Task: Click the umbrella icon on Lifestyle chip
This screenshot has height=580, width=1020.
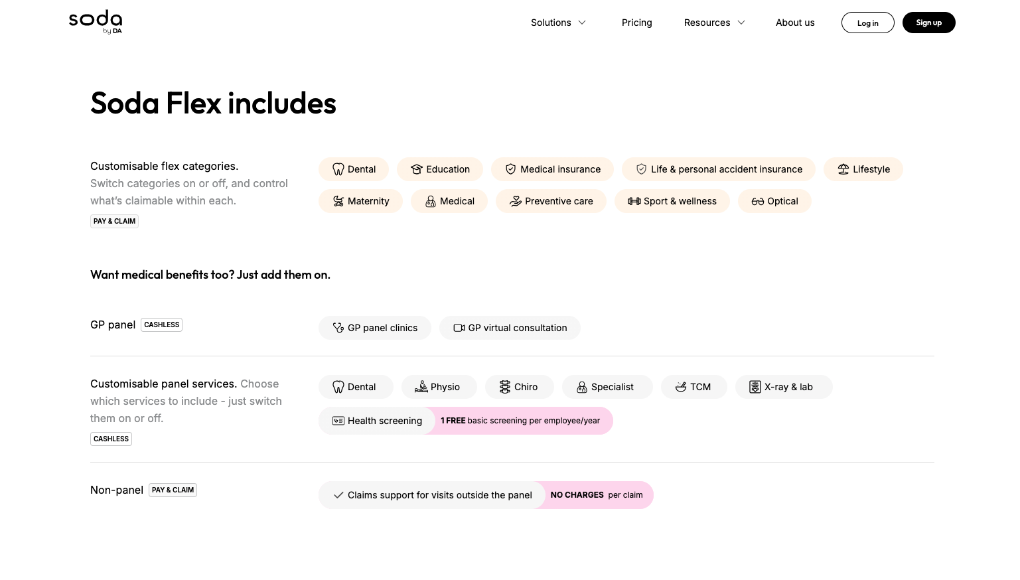Action: [843, 169]
